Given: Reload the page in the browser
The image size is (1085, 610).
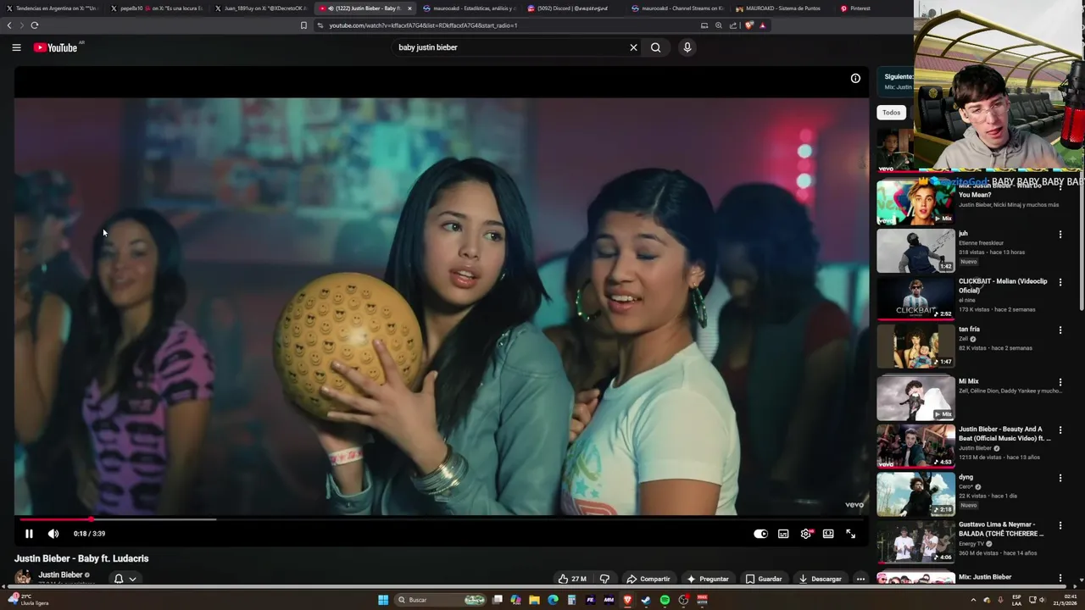Looking at the screenshot, I should click(35, 25).
